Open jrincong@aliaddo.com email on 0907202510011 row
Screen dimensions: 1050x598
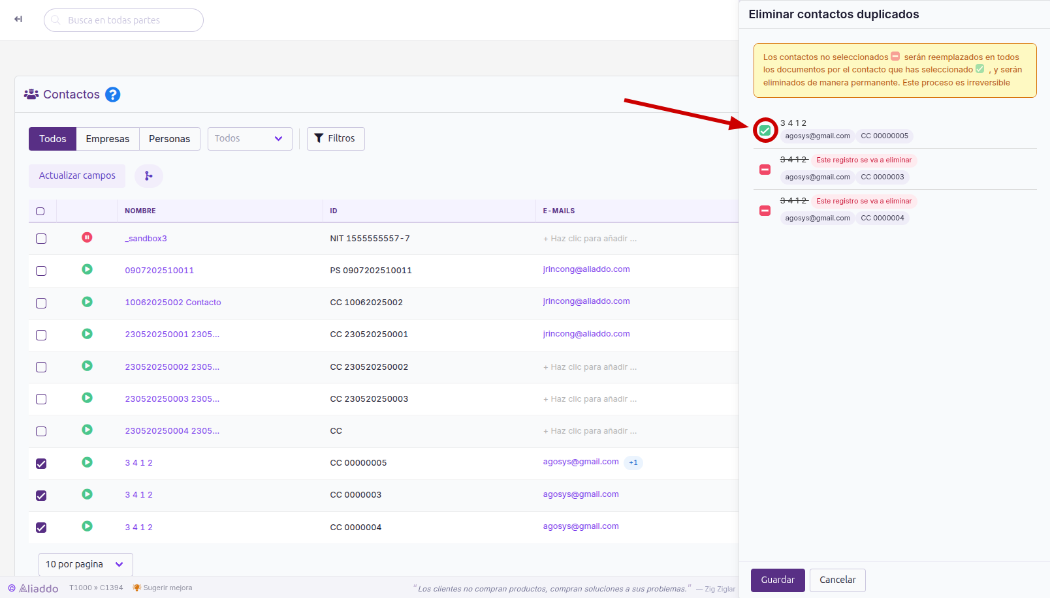click(586, 269)
